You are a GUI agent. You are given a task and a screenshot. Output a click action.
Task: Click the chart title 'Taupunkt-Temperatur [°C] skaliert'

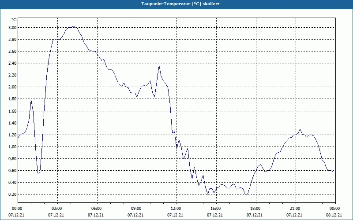(180, 4)
